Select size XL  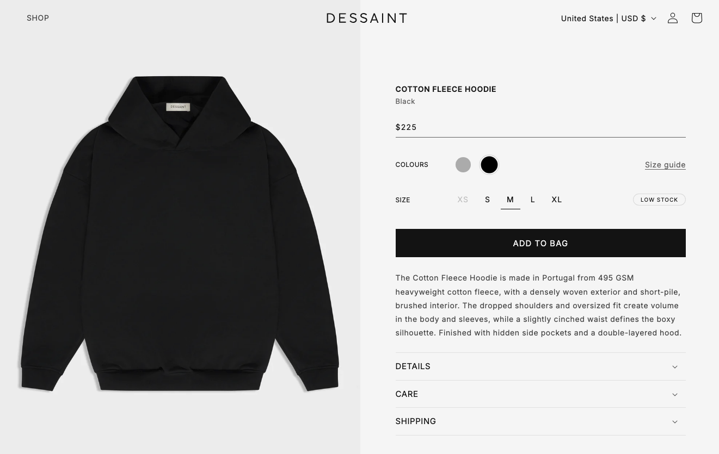[x=556, y=200]
